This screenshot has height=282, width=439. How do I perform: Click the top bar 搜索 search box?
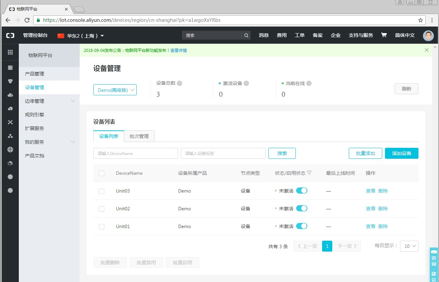coord(212,35)
